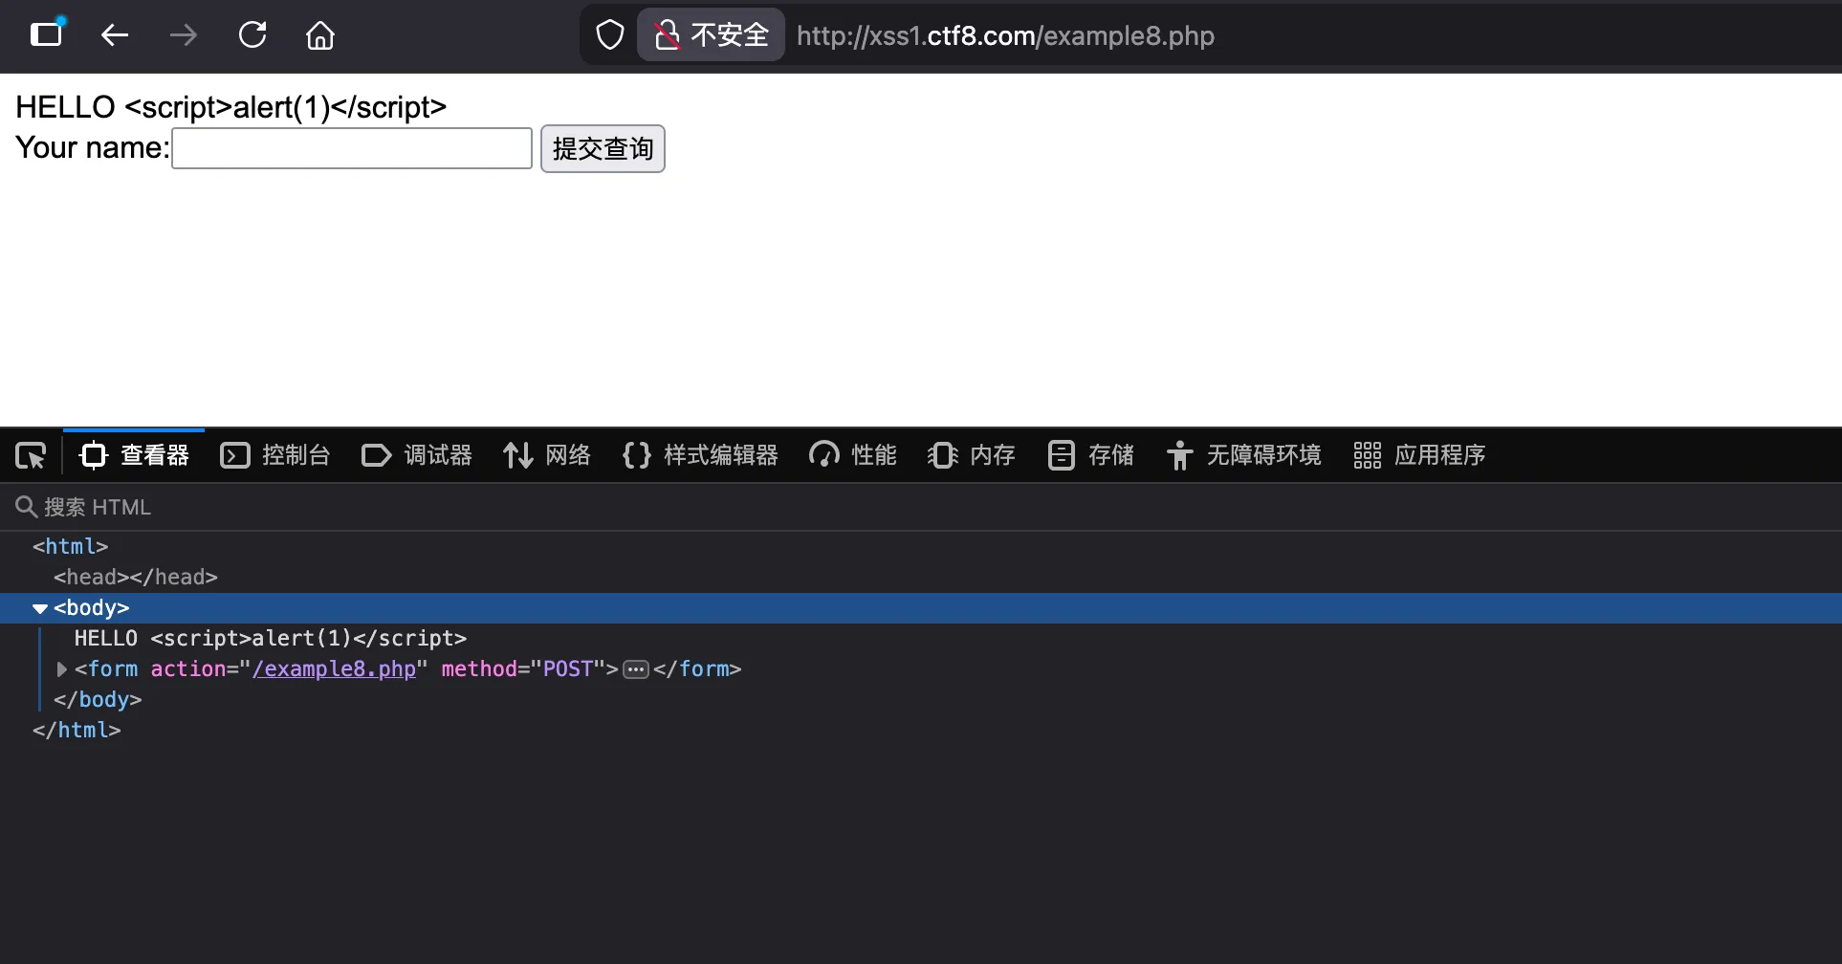This screenshot has width=1842, height=964.
Task: Select the </body> closing tag
Action: tap(98, 699)
